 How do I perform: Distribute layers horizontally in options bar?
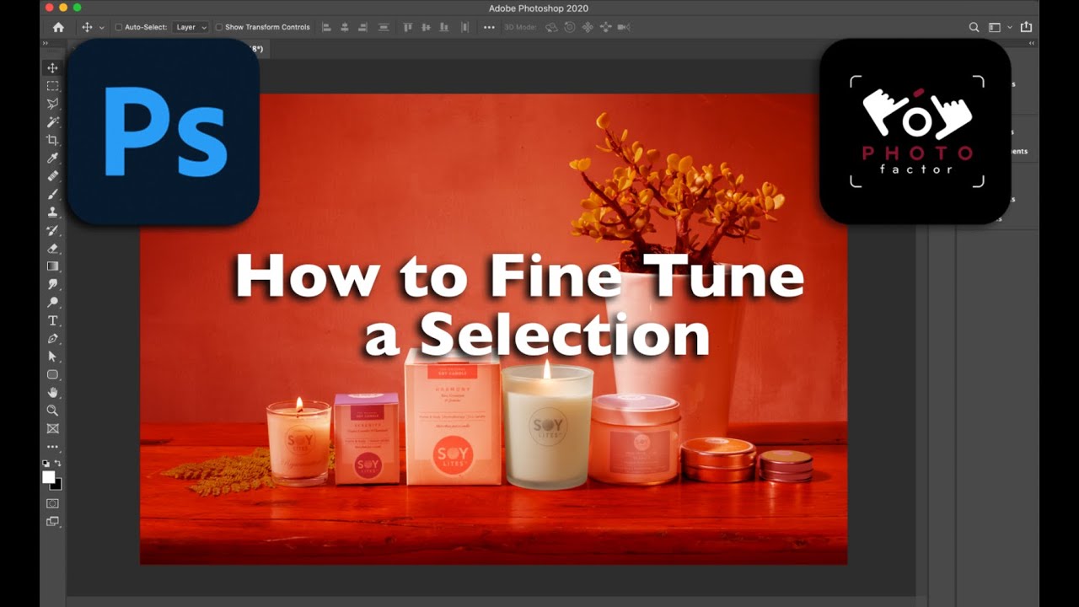tap(463, 27)
